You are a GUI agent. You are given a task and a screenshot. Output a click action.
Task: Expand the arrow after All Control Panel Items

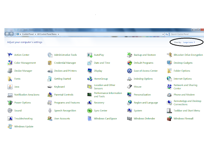pos(58,34)
